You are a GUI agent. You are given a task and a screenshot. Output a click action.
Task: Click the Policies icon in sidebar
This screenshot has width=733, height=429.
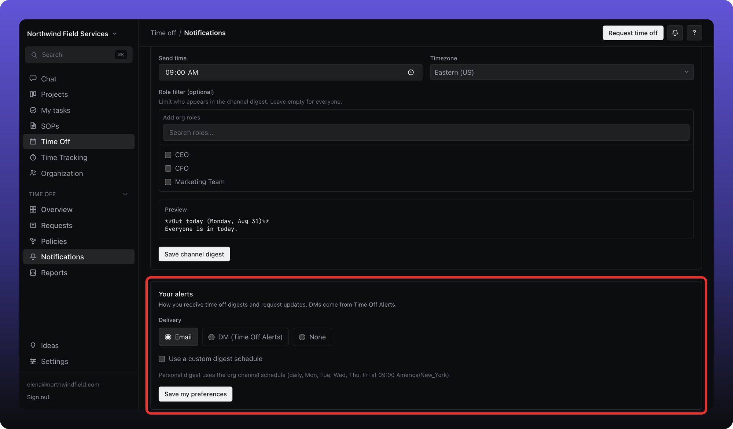click(33, 241)
